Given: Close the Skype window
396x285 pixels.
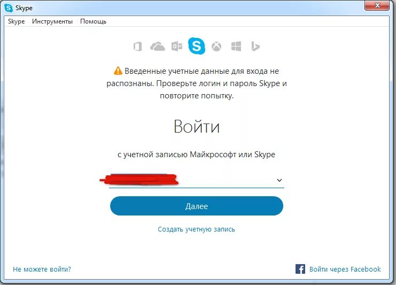Looking at the screenshot, I should click(x=377, y=5).
